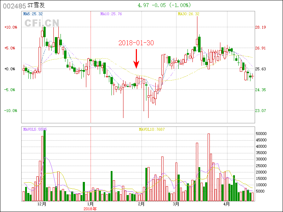
Task: Select the MAVOL5:5595 volume label
Action: (x=35, y=129)
